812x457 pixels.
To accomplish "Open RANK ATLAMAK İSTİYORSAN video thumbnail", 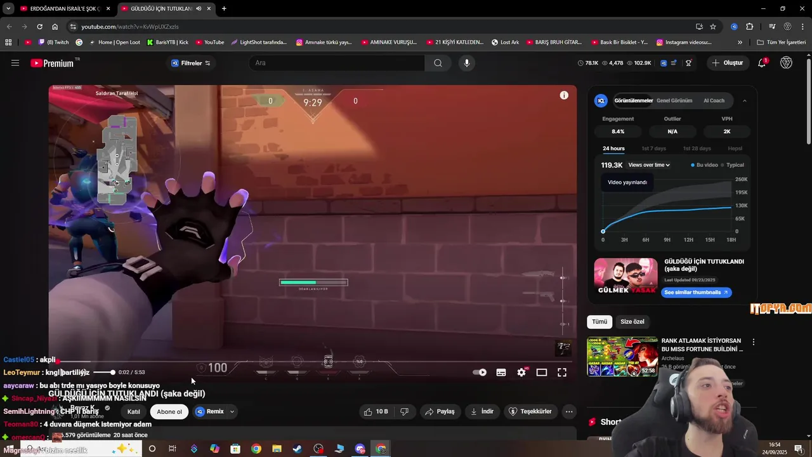I will coord(622,356).
